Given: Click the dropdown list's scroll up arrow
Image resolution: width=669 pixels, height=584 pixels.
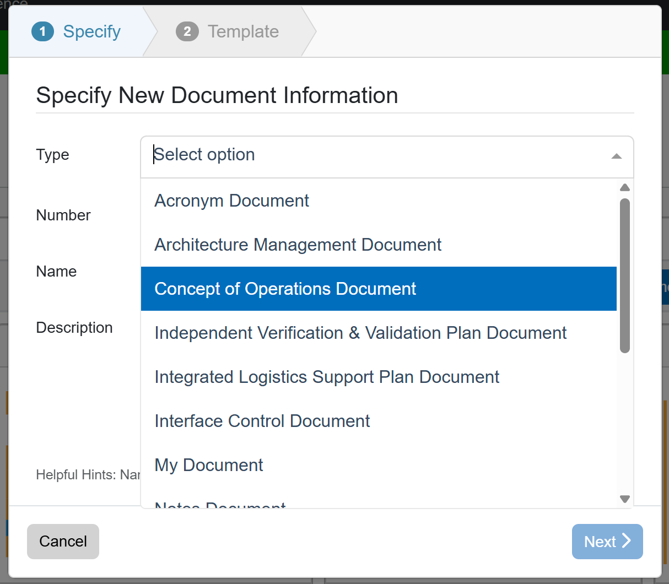Looking at the screenshot, I should tap(624, 187).
